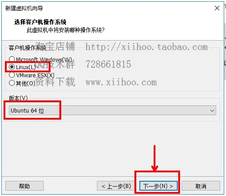Click the 其他(O) text label
Screen dimensions: 226x196
click(x=25, y=83)
